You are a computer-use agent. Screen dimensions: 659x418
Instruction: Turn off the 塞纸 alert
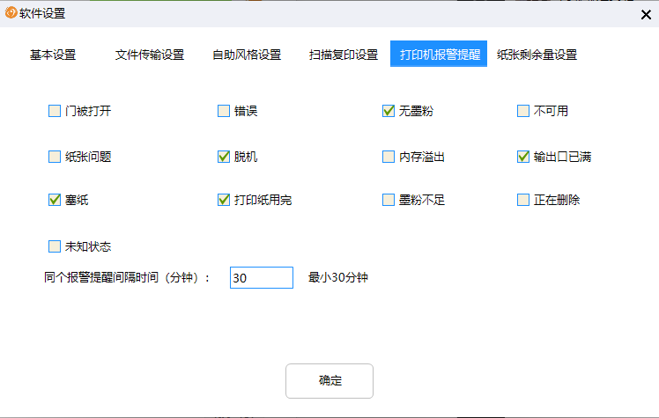pyautogui.click(x=55, y=200)
